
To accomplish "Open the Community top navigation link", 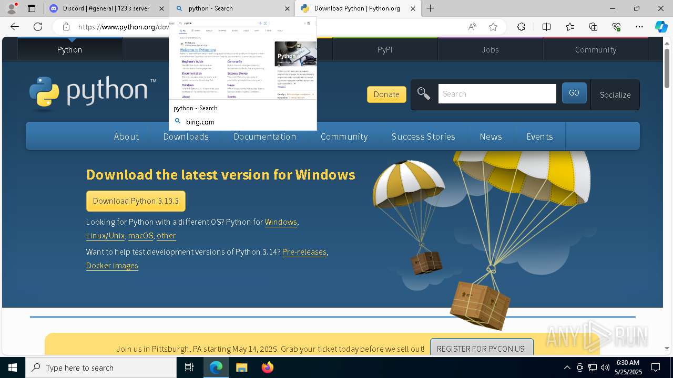I will (595, 49).
